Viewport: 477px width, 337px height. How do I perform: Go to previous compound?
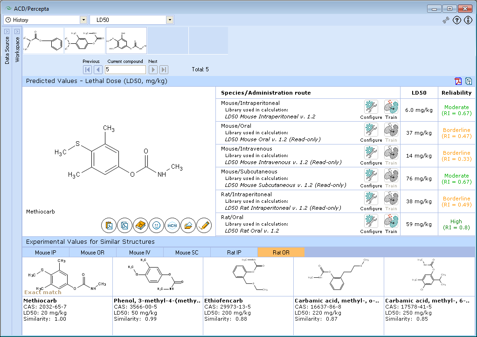click(98, 69)
